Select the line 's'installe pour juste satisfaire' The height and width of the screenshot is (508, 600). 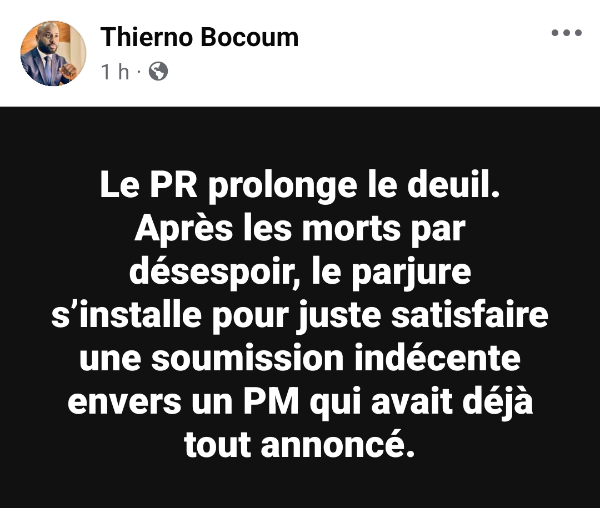point(300,316)
